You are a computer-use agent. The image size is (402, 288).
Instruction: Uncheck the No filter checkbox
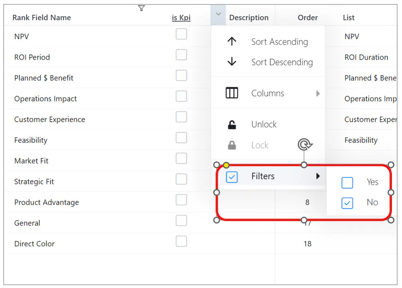(347, 203)
